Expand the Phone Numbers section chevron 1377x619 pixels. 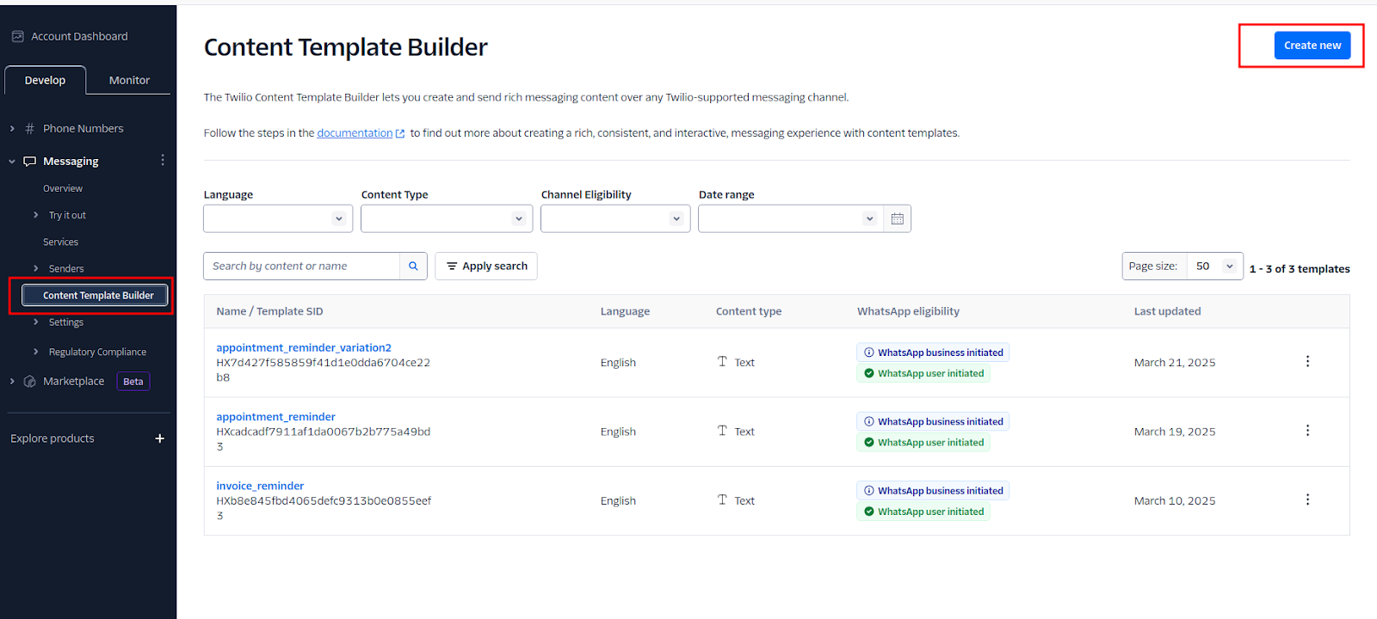coord(12,129)
